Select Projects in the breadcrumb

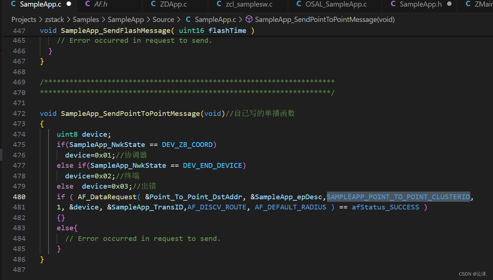coord(24,19)
